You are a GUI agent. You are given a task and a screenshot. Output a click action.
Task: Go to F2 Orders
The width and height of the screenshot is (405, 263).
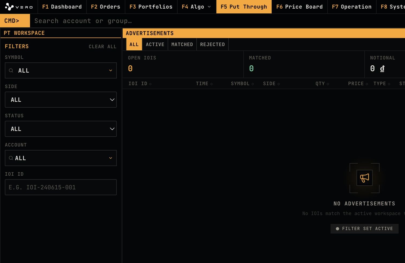[x=106, y=7]
